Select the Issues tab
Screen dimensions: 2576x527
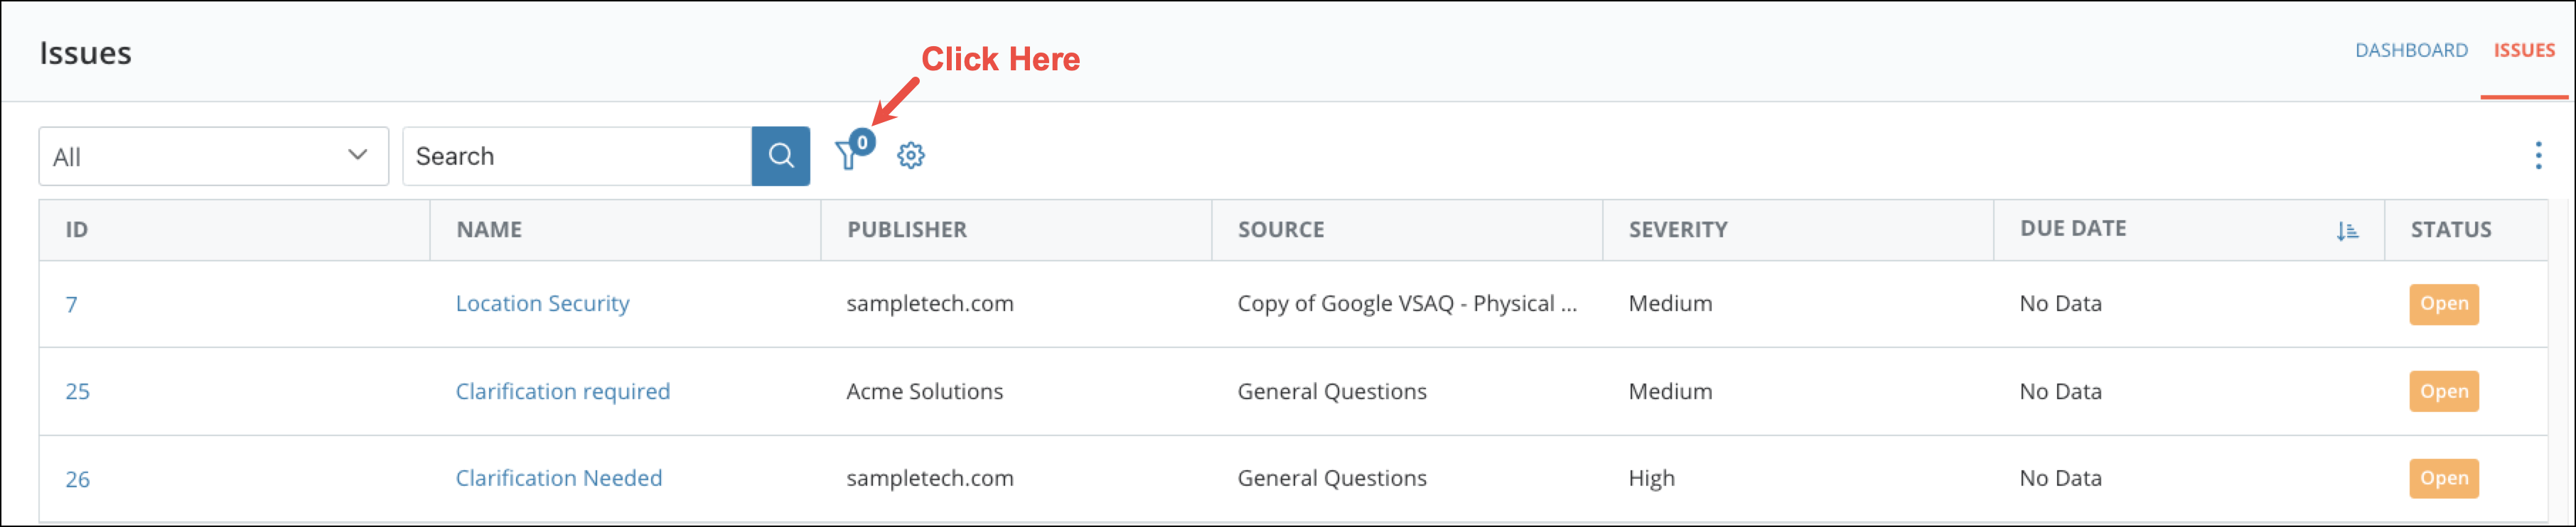point(2523,50)
